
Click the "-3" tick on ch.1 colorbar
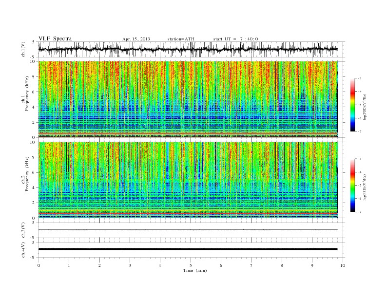point(360,78)
